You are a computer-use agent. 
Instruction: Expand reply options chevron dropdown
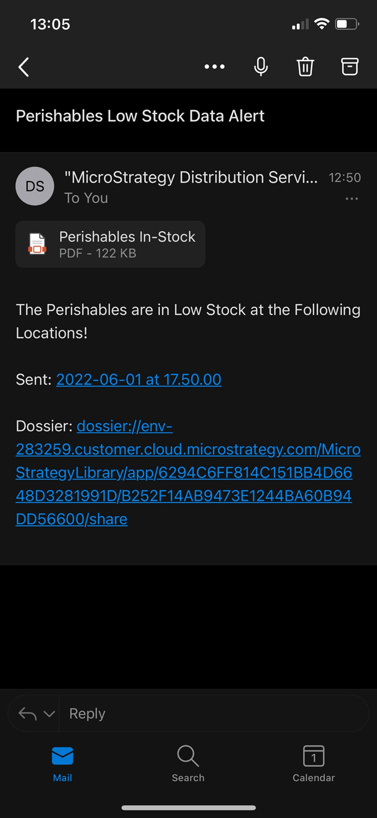pos(50,714)
